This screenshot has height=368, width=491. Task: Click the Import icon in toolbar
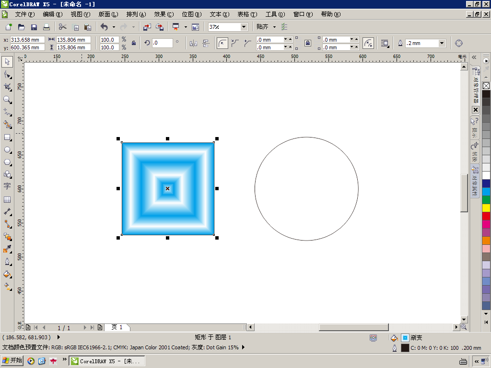tap(147, 27)
